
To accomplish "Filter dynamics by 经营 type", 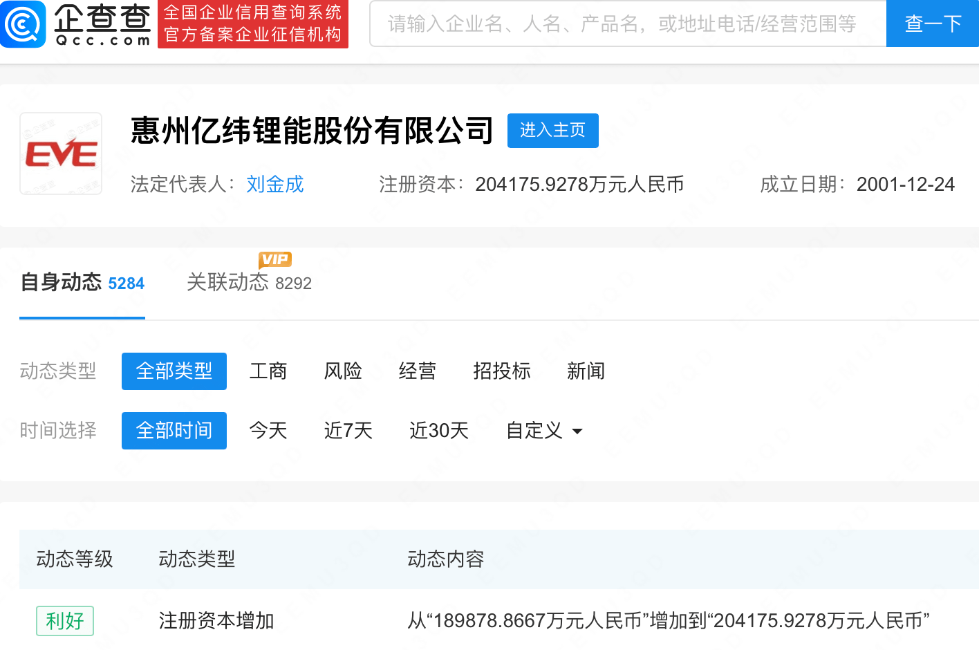I will click(x=417, y=371).
